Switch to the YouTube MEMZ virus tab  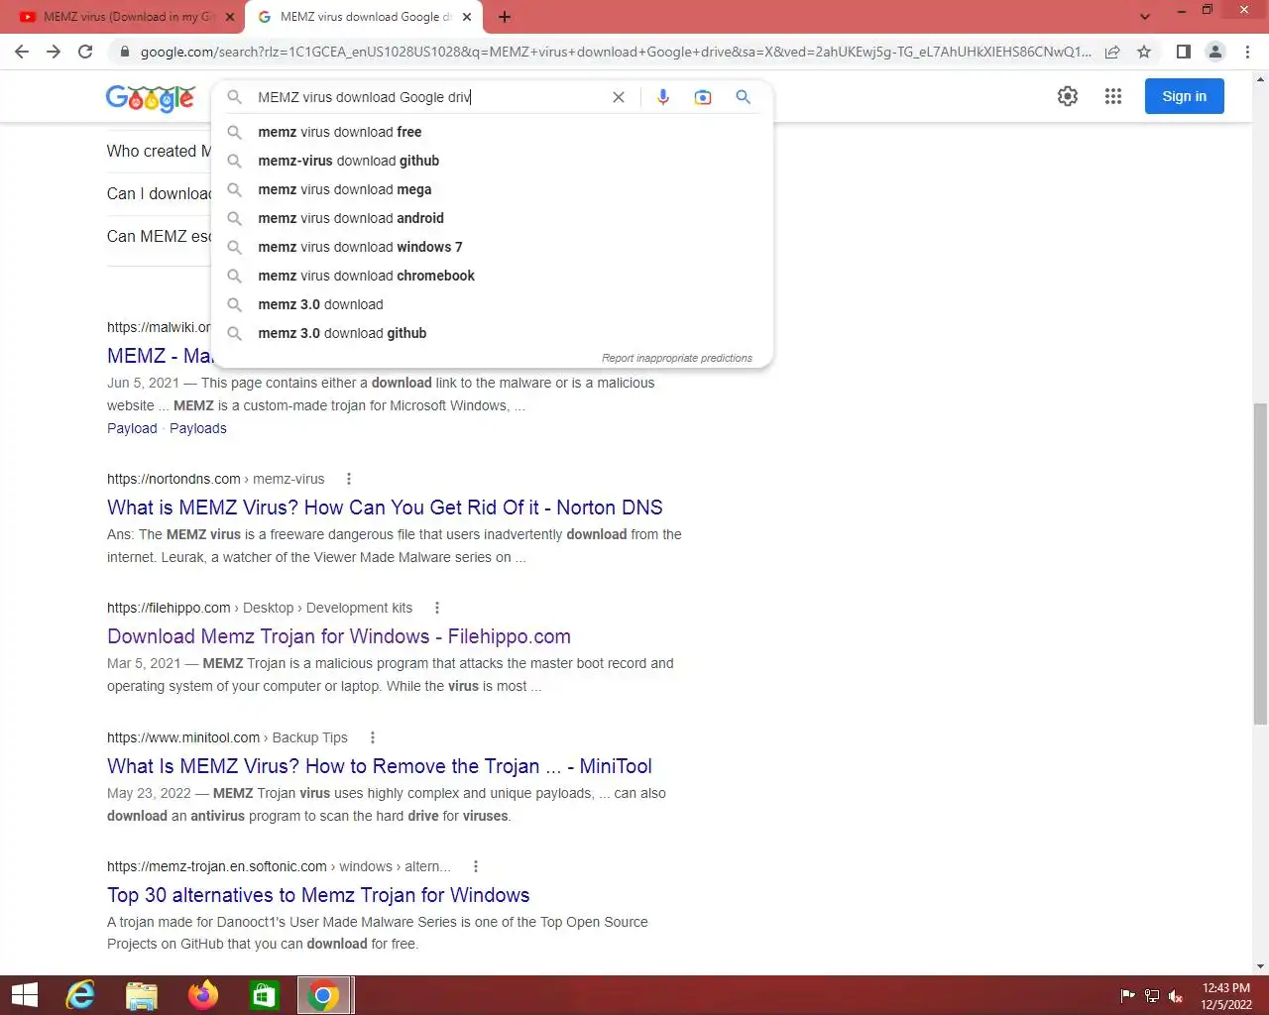[127, 17]
